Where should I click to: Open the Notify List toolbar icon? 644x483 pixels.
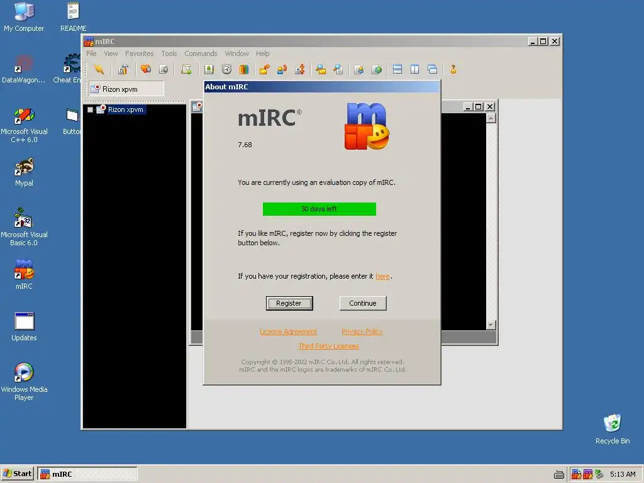click(x=359, y=69)
